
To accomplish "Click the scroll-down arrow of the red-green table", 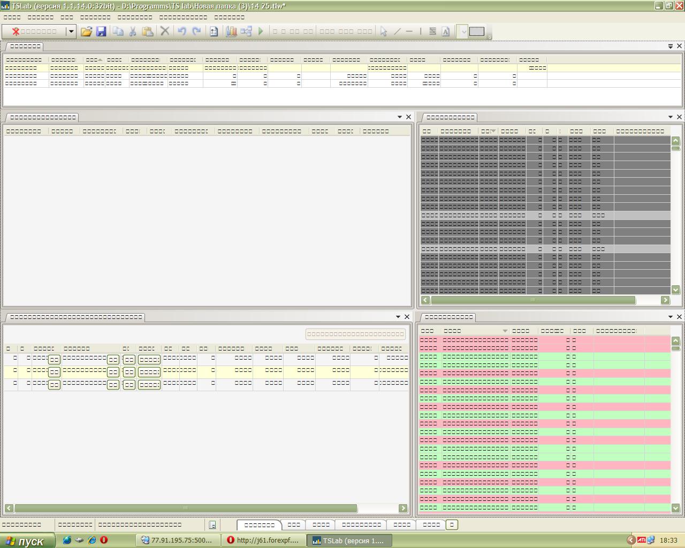I will [675, 508].
